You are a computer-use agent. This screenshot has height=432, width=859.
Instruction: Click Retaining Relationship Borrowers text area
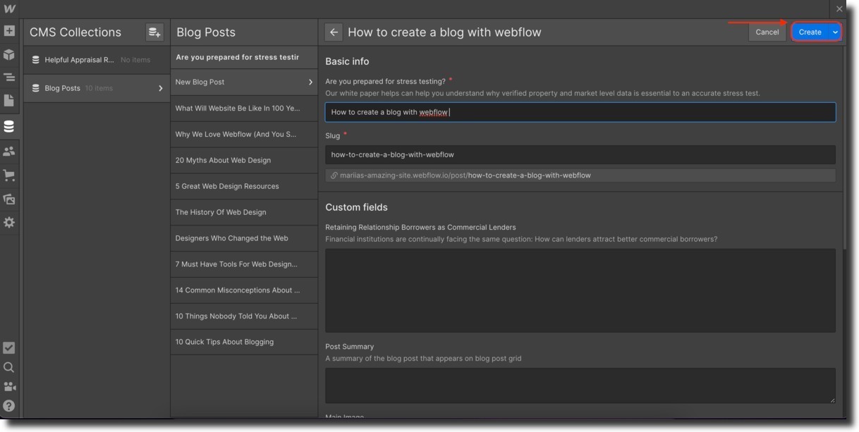pyautogui.click(x=580, y=290)
